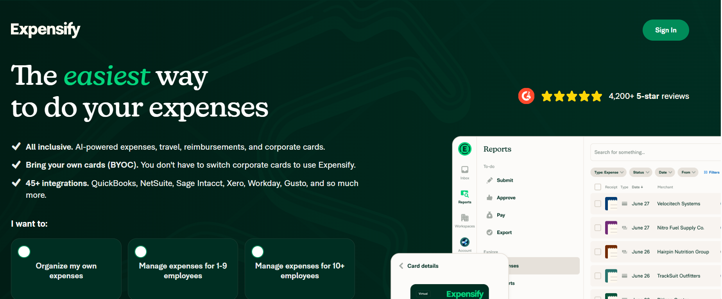Toggle the select-all checkbox in header row
The height and width of the screenshot is (299, 722).
click(x=598, y=187)
